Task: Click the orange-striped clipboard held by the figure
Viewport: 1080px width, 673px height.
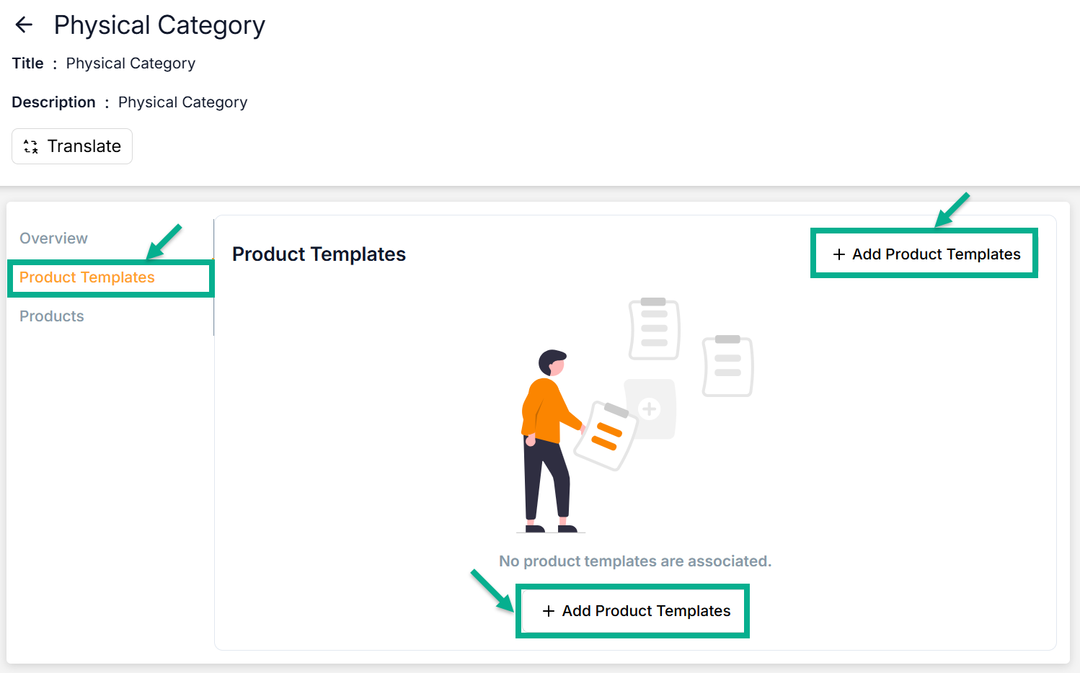Action: 606,436
